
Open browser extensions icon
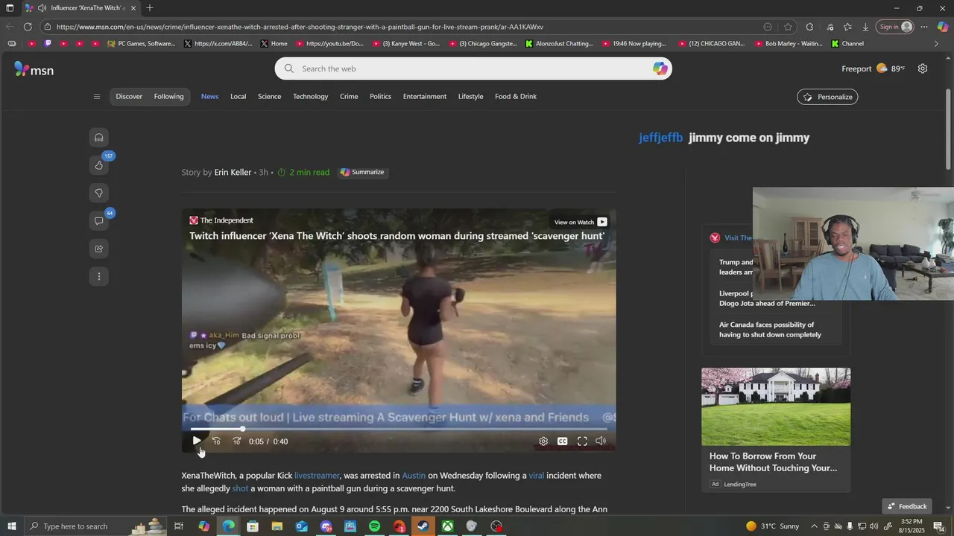(809, 27)
